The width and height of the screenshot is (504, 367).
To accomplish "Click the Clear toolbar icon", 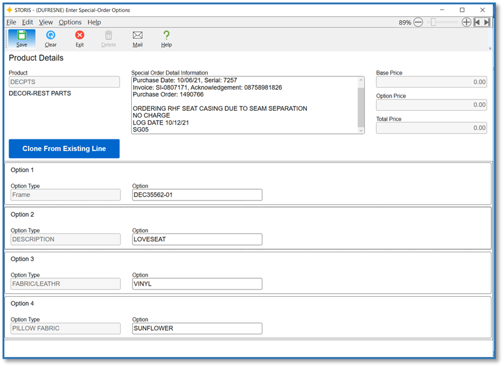I will 50,38.
